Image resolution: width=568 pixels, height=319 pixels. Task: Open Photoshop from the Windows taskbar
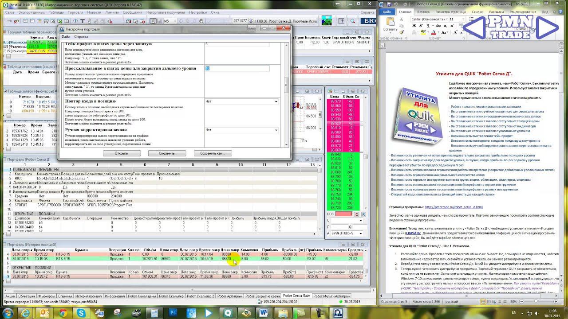[x=173, y=313]
